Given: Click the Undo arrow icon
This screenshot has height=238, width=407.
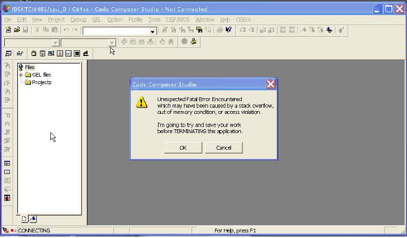Looking at the screenshot, I should tap(66, 30).
